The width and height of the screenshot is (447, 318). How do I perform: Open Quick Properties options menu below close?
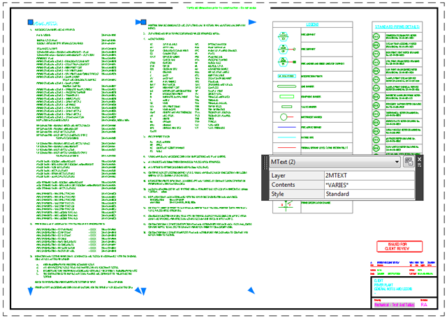coord(420,167)
